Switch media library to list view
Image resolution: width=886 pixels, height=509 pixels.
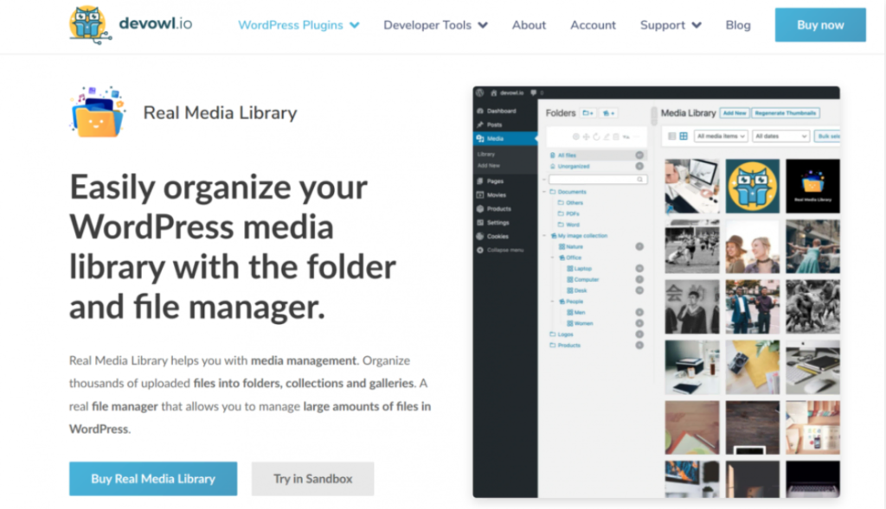[x=671, y=136]
